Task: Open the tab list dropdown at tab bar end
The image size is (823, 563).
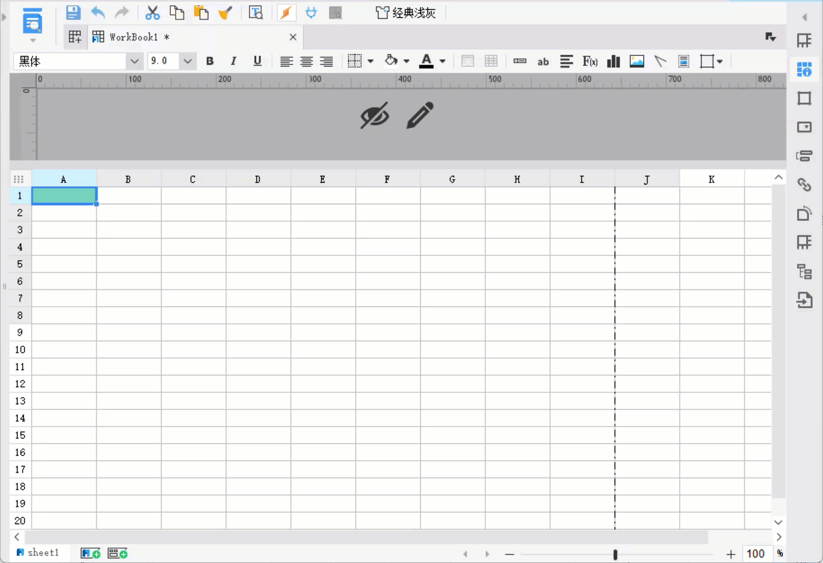Action: coord(771,37)
